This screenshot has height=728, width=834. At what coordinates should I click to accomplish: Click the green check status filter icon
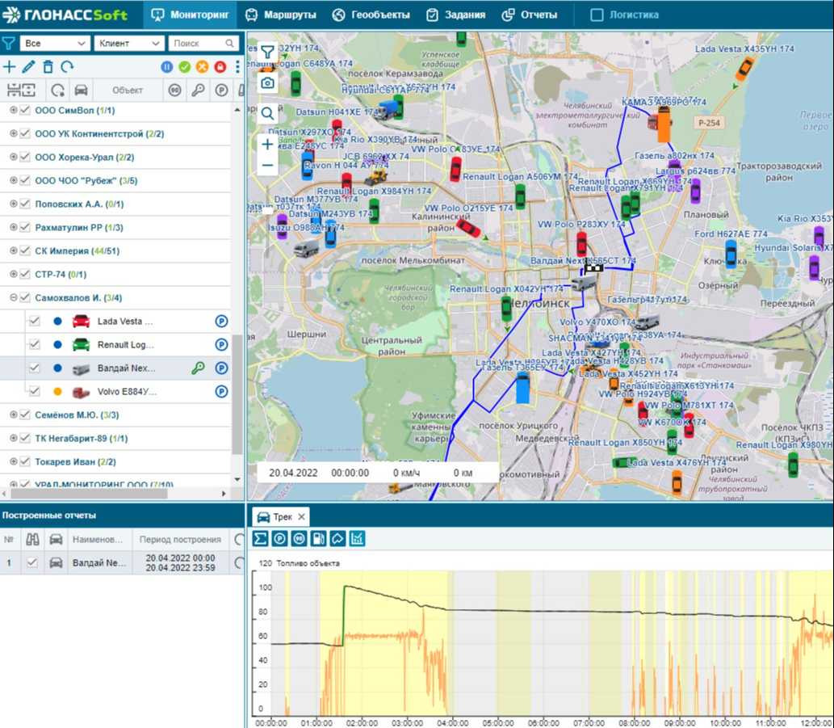[185, 66]
